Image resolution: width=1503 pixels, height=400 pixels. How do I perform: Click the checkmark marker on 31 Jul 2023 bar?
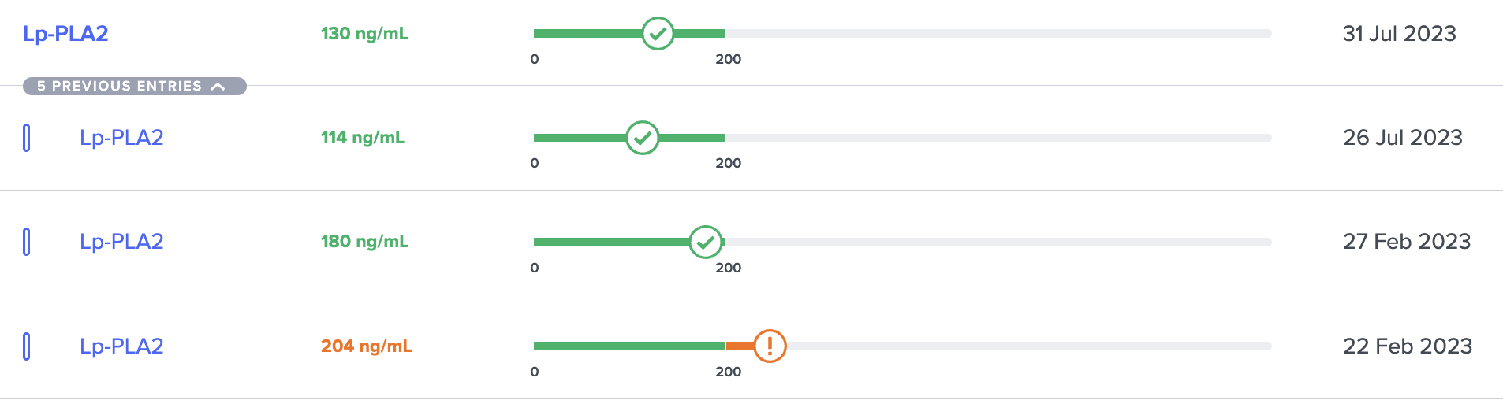(658, 34)
